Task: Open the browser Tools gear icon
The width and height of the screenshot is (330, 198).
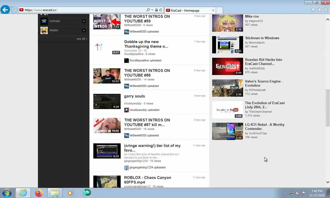Action: 326,10
